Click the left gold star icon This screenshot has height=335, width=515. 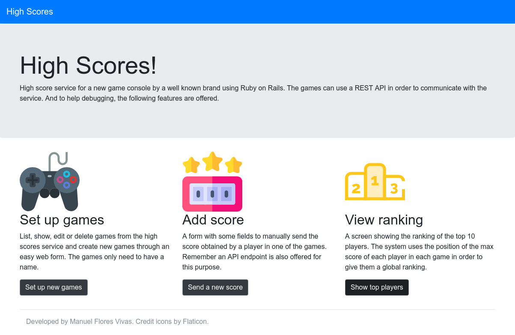point(191,165)
